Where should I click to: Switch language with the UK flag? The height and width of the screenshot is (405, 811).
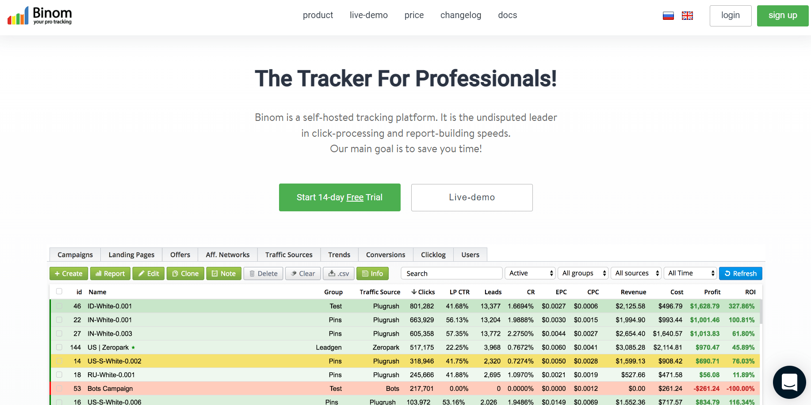(x=687, y=16)
